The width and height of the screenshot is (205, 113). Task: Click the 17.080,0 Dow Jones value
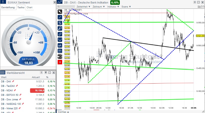click(40, 99)
